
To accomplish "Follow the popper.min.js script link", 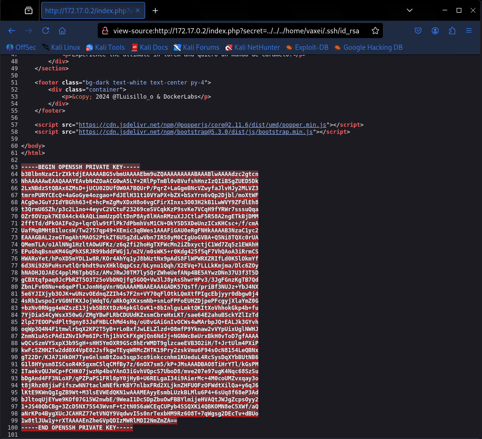I will [202, 125].
